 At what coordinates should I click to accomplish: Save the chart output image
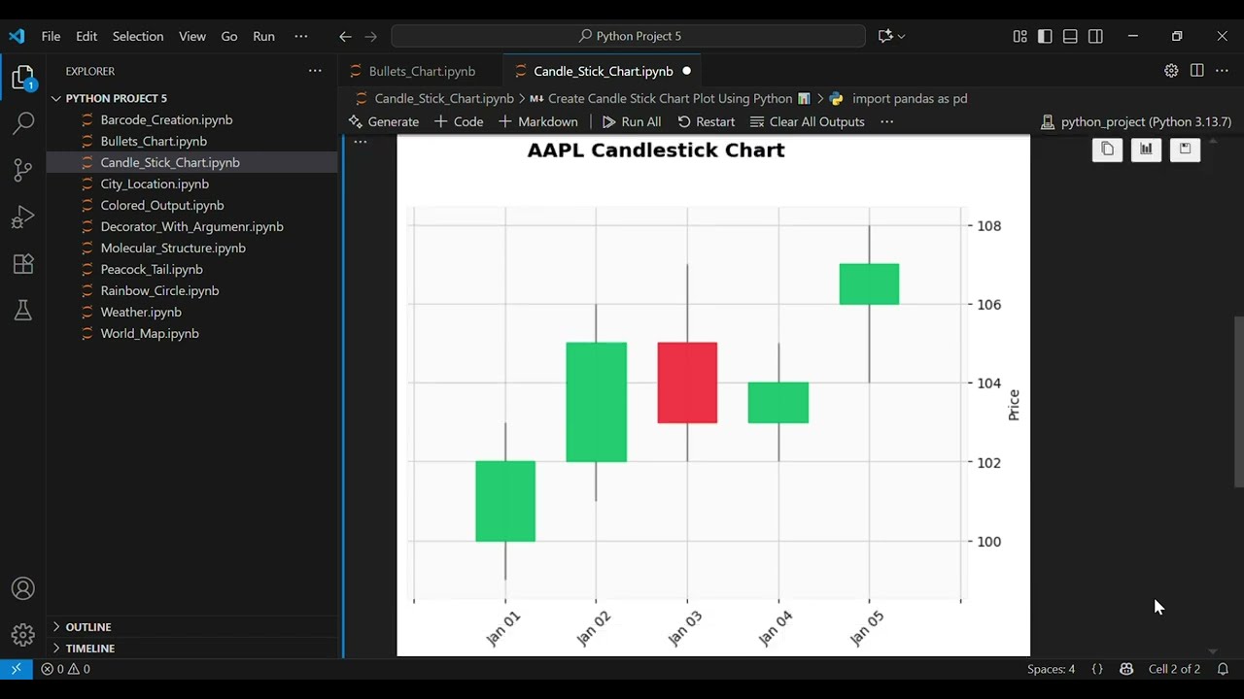1185,150
